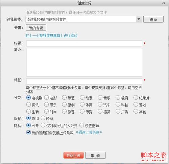This screenshot has width=169, height=164.
Task: Select the 娱乐 category
Action: (x=46, y=104)
